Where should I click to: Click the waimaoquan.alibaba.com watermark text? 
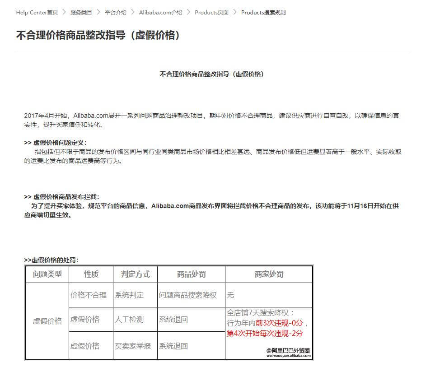[x=288, y=356]
